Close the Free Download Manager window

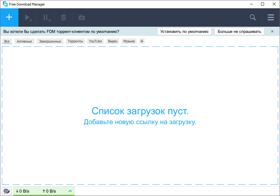[274, 4]
